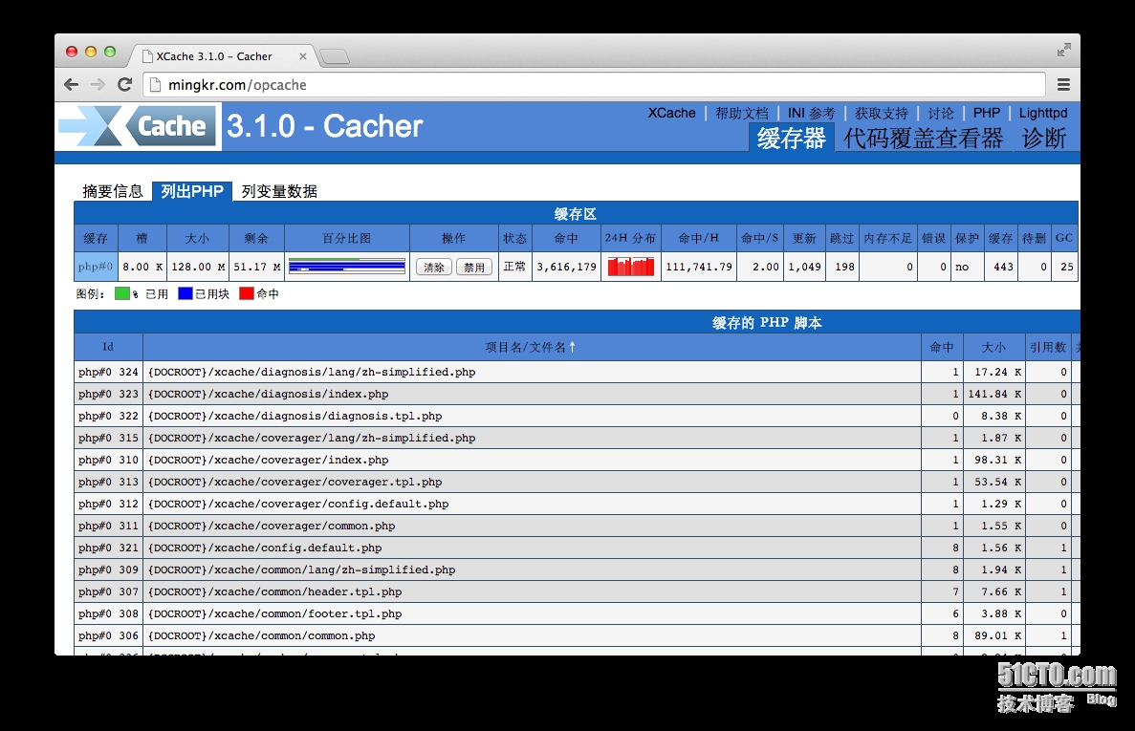The width and height of the screenshot is (1135, 731).
Task: Click the 111,741.79 hits per hour value
Action: 699,267
